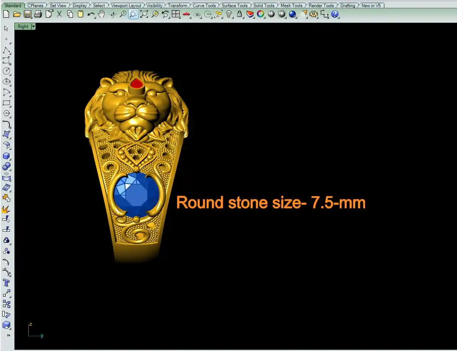Toggle the Lock objects padlock icon

tap(239, 14)
